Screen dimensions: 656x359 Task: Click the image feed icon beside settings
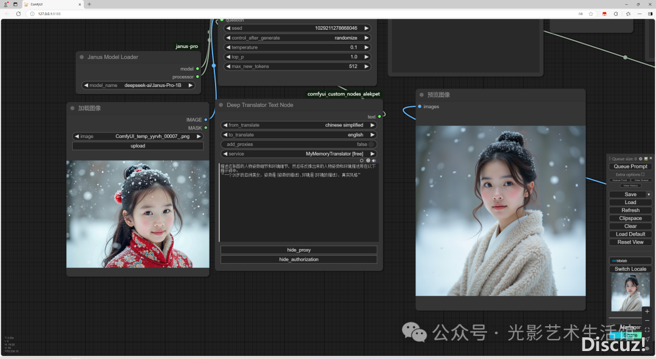coord(646,159)
